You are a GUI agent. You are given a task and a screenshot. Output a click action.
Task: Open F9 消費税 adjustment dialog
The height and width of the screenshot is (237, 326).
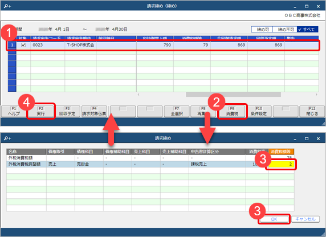pyautogui.click(x=232, y=112)
